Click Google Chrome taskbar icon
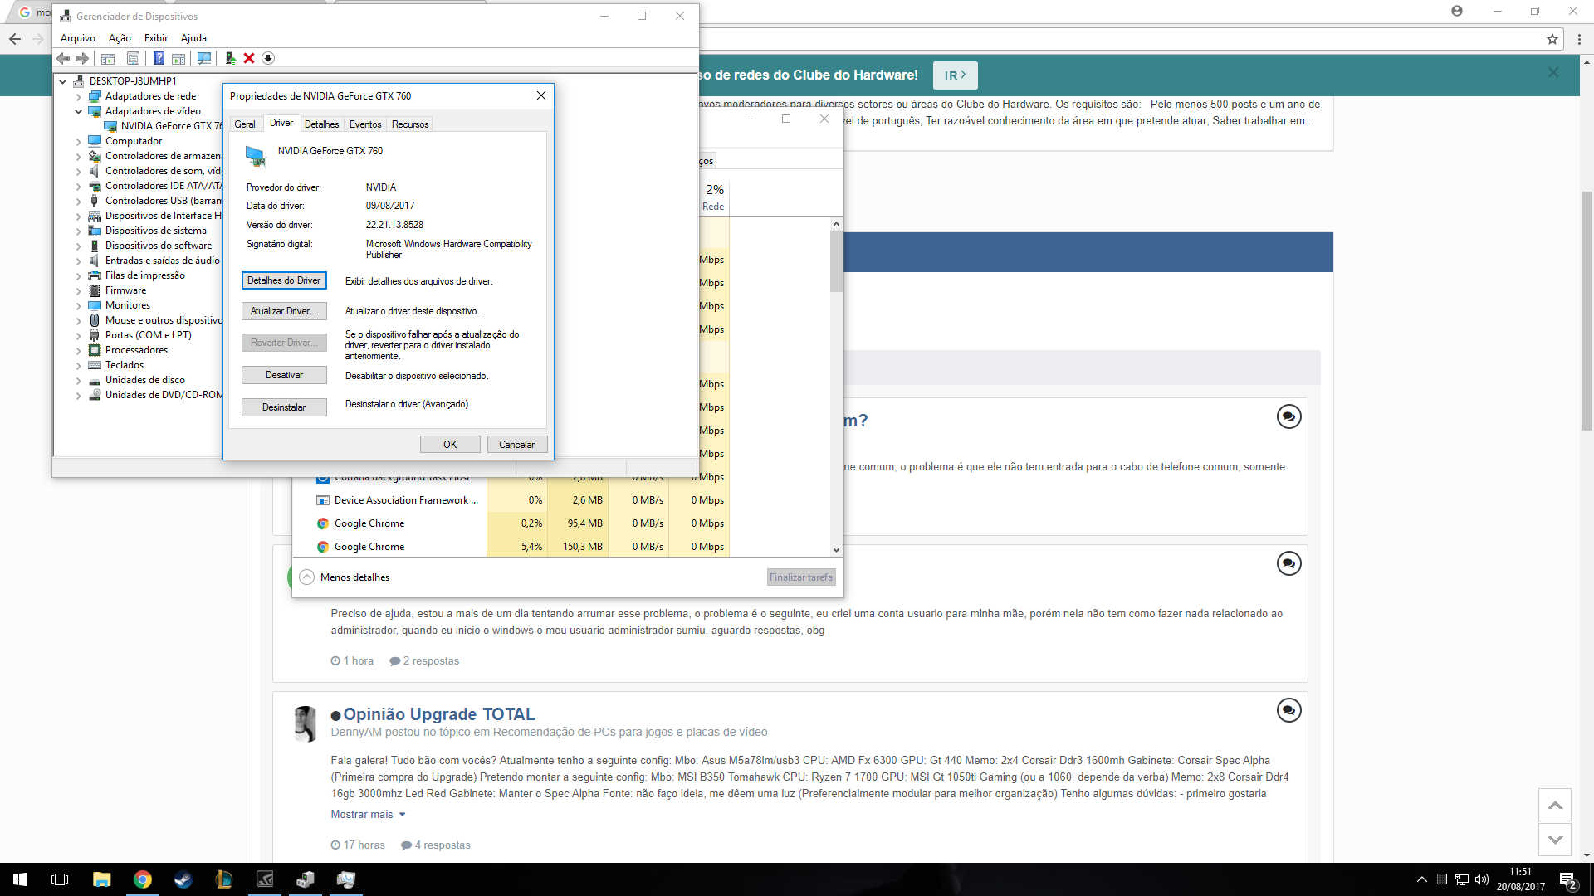The image size is (1594, 896). (143, 879)
